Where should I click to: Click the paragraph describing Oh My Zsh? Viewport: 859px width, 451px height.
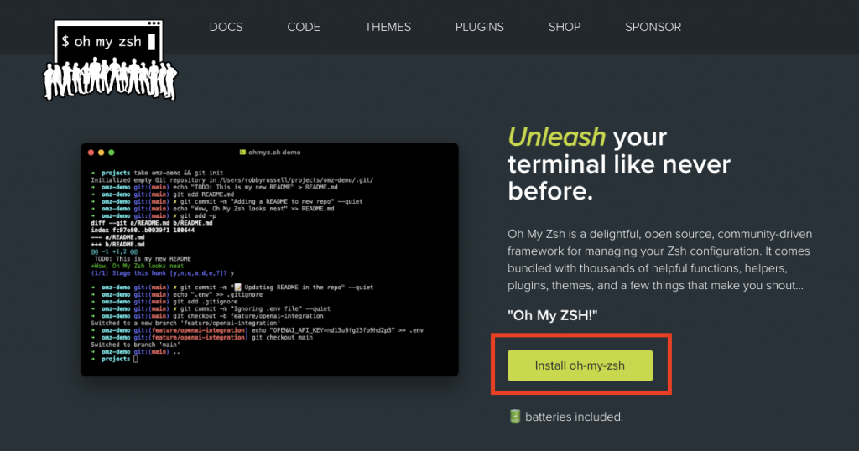click(659, 259)
